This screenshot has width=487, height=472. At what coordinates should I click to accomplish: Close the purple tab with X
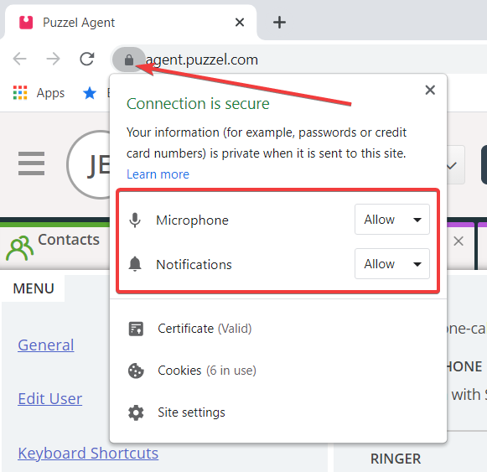459,241
